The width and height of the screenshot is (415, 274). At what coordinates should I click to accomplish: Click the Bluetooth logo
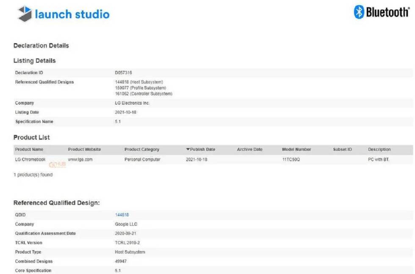coord(382,12)
